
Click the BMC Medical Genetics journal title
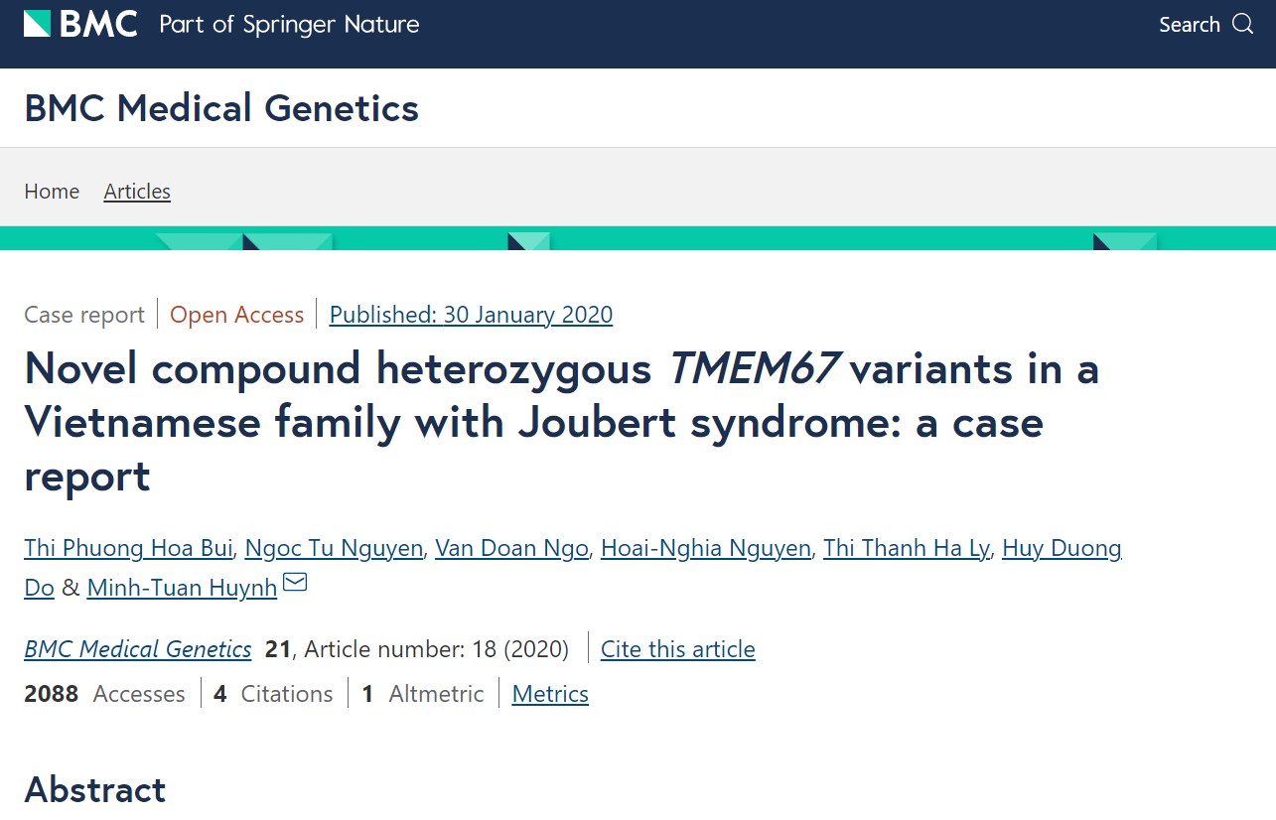pos(221,107)
